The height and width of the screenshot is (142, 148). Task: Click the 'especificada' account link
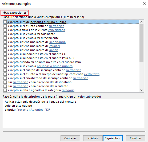tap(57, 30)
